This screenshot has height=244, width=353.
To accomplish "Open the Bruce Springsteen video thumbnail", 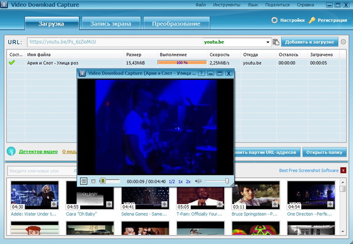I will coord(256,195).
